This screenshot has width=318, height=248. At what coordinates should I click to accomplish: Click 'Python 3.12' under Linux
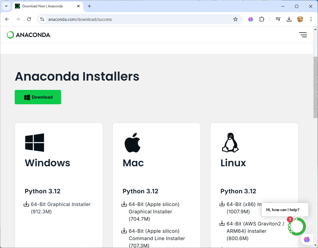[238, 191]
